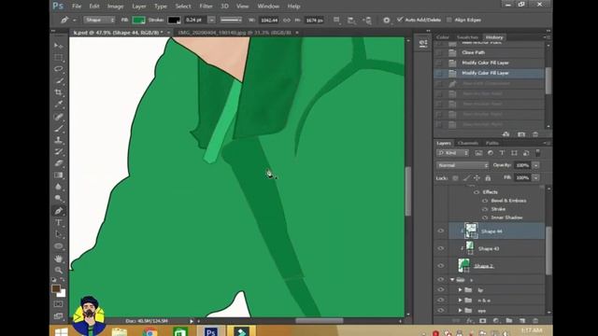Select the first Modify Color Fill Layer state

click(x=489, y=63)
